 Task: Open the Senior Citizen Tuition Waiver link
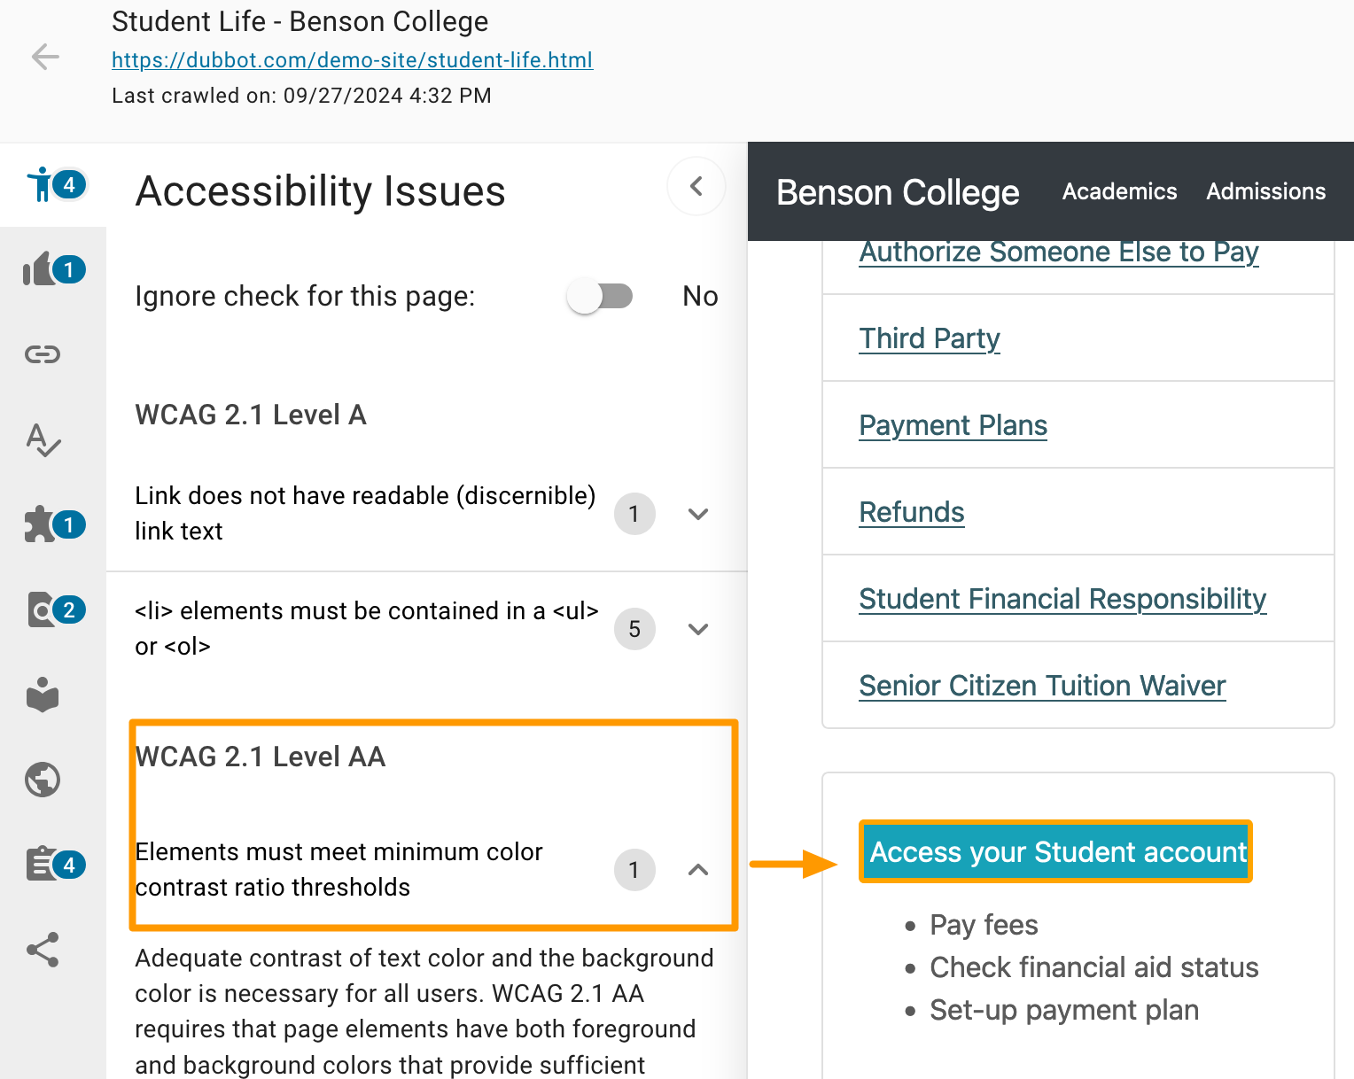coord(1042,686)
